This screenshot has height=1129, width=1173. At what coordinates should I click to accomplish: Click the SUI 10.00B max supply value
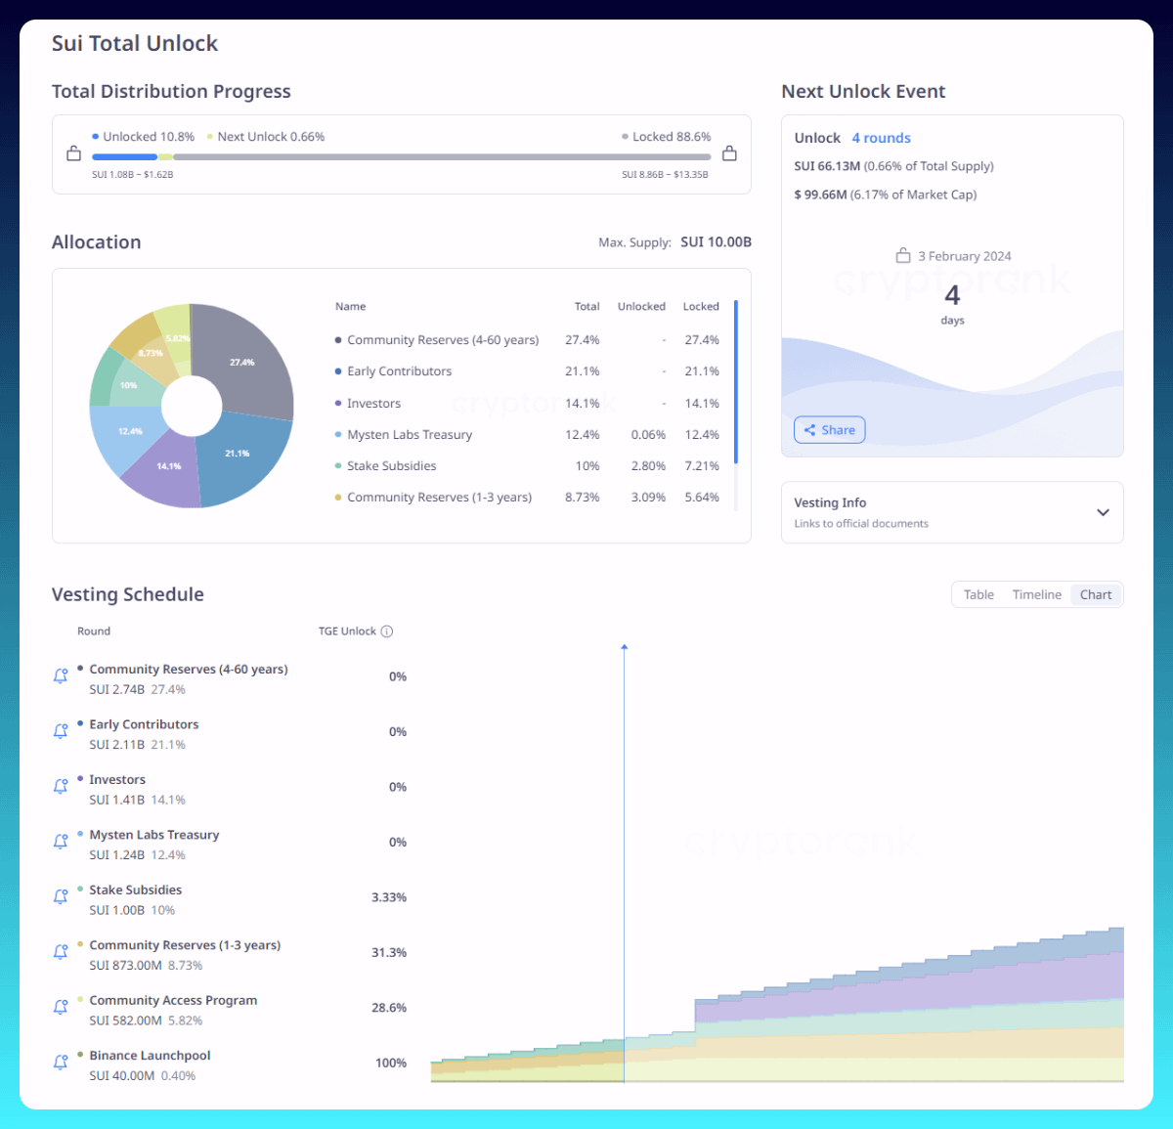click(716, 242)
